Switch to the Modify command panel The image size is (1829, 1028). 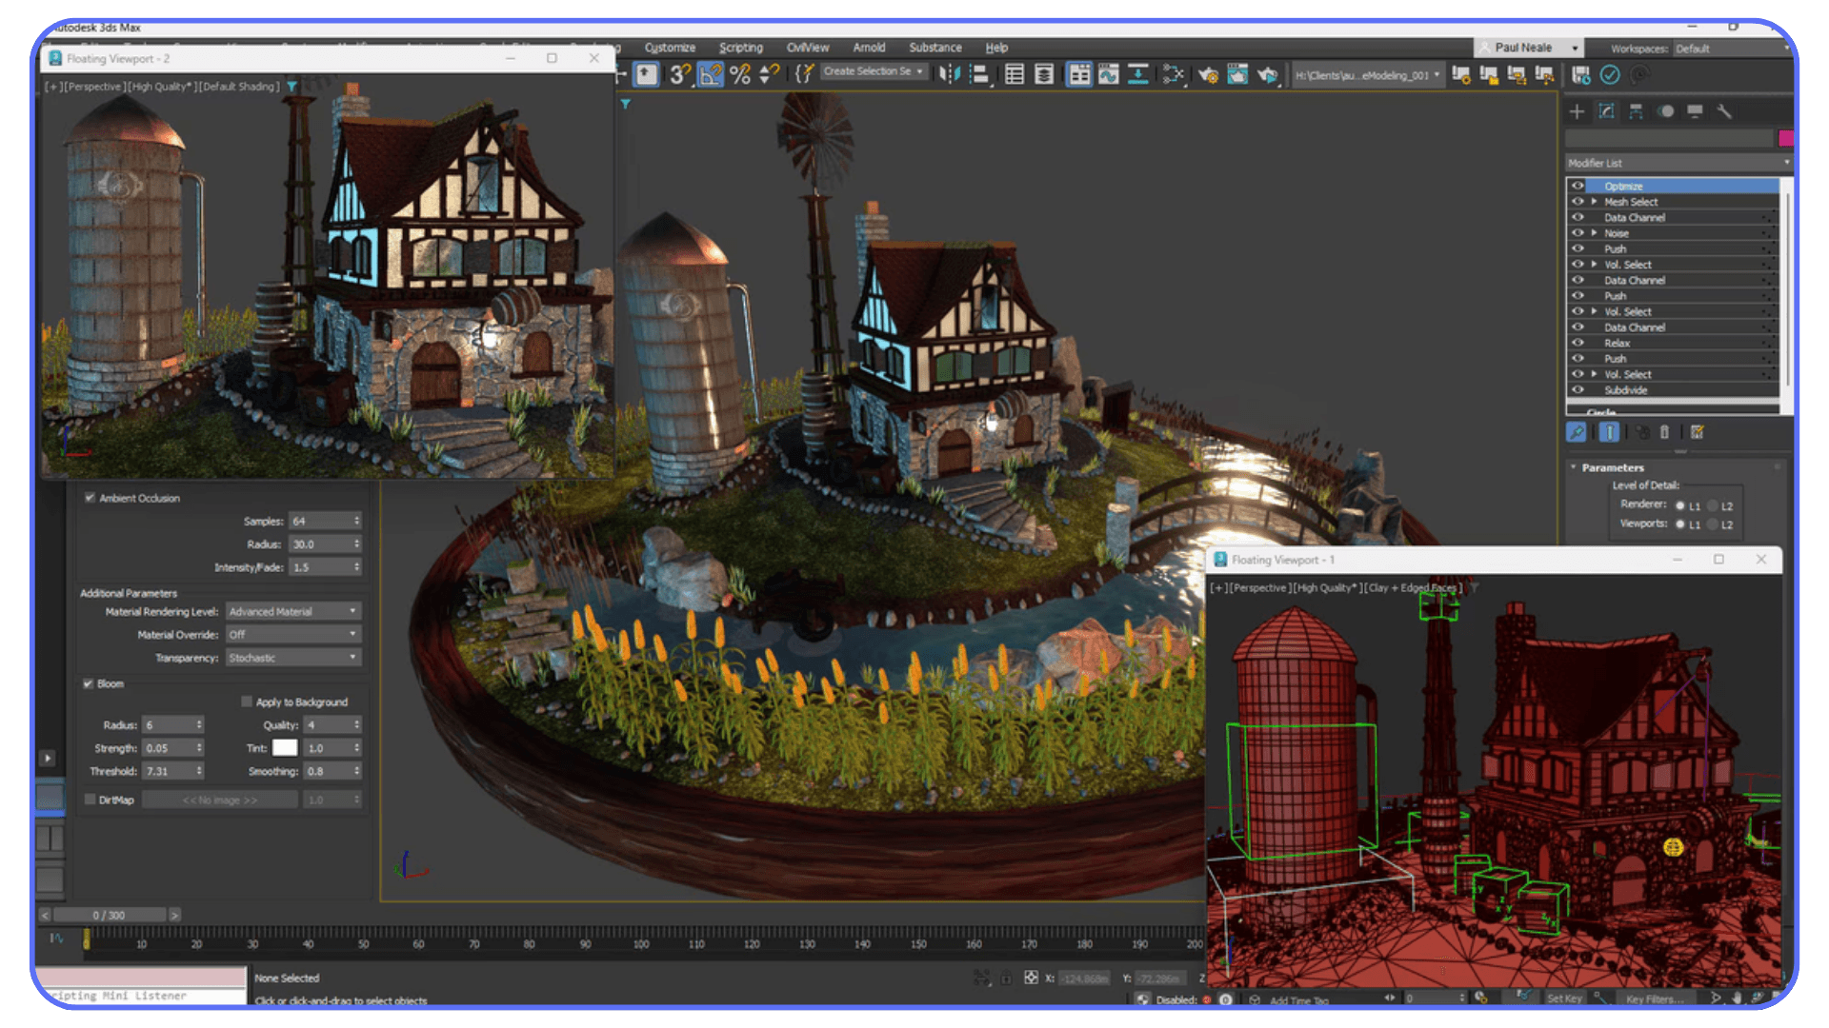pos(1606,111)
